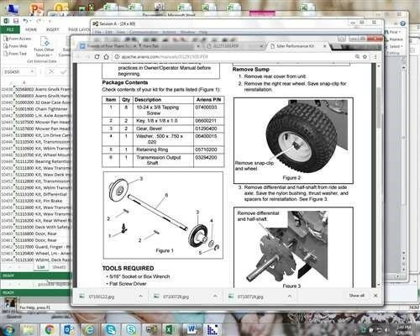Click From Web in Excel ribbon
Screen dimensions: 420x336
(x=15, y=46)
